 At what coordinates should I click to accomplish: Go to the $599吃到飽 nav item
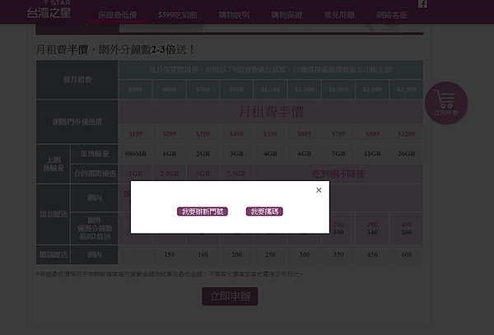pos(177,15)
